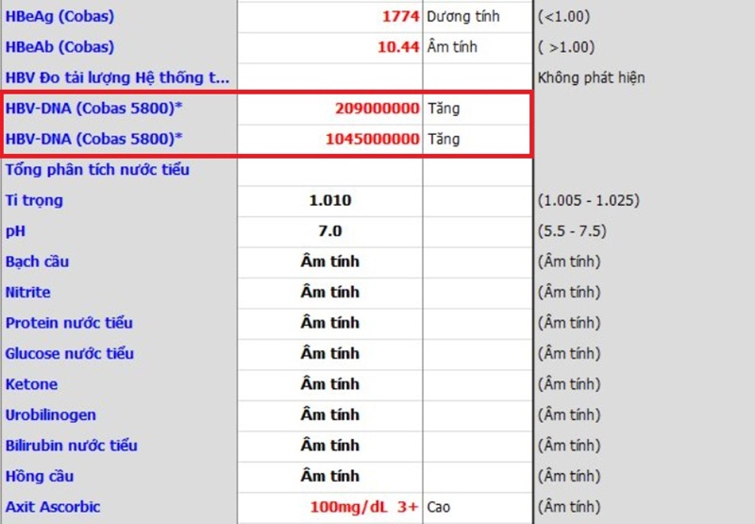Screen dimensions: 755x524
Task: Select the HBeAb (Cobas) row label
Action: (x=59, y=47)
